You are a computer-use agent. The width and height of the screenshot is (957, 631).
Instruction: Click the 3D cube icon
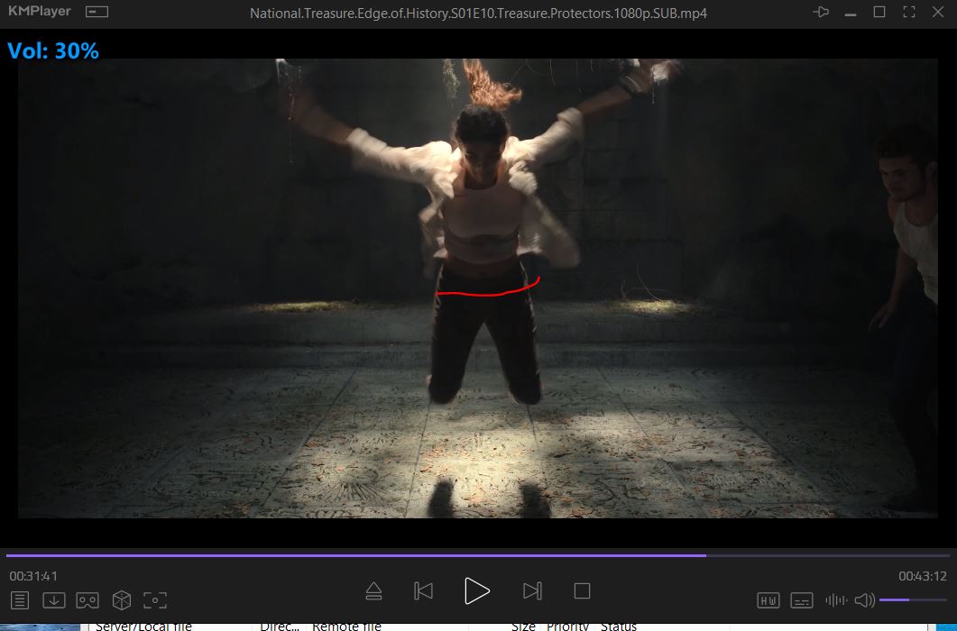121,599
